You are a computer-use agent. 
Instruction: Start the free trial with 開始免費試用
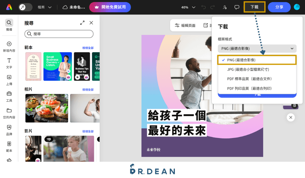pos(110,7)
